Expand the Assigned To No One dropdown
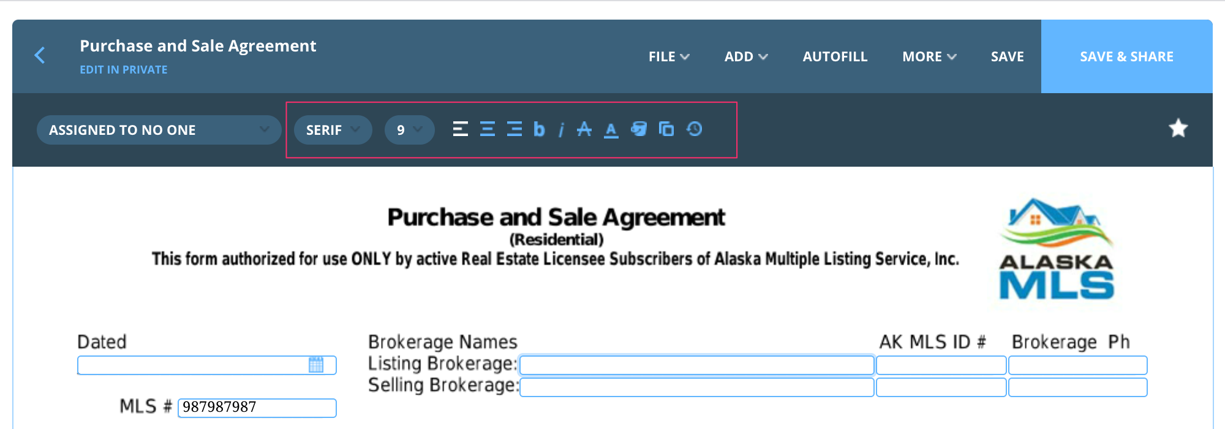The image size is (1225, 429). 159,130
